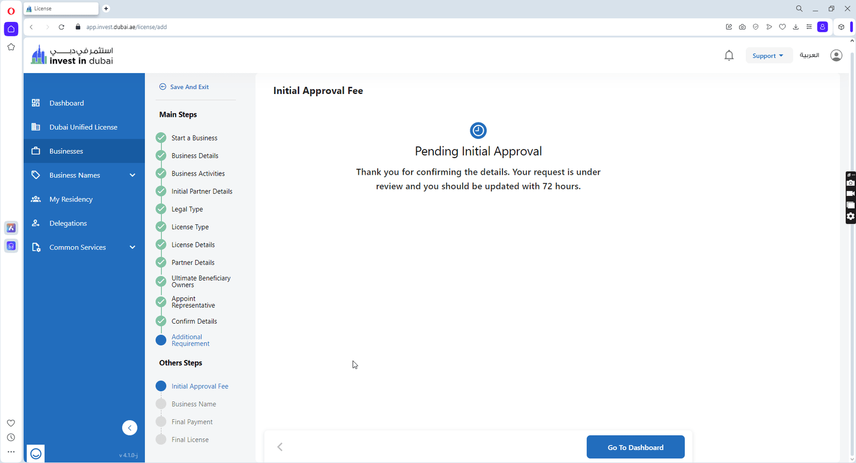This screenshot has width=856, height=463.
Task: Click the My Residency people icon
Action: click(36, 199)
